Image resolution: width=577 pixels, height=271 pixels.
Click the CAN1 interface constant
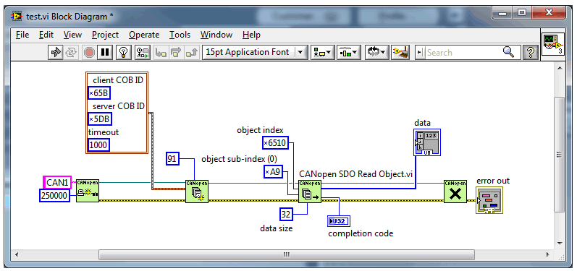coord(57,182)
